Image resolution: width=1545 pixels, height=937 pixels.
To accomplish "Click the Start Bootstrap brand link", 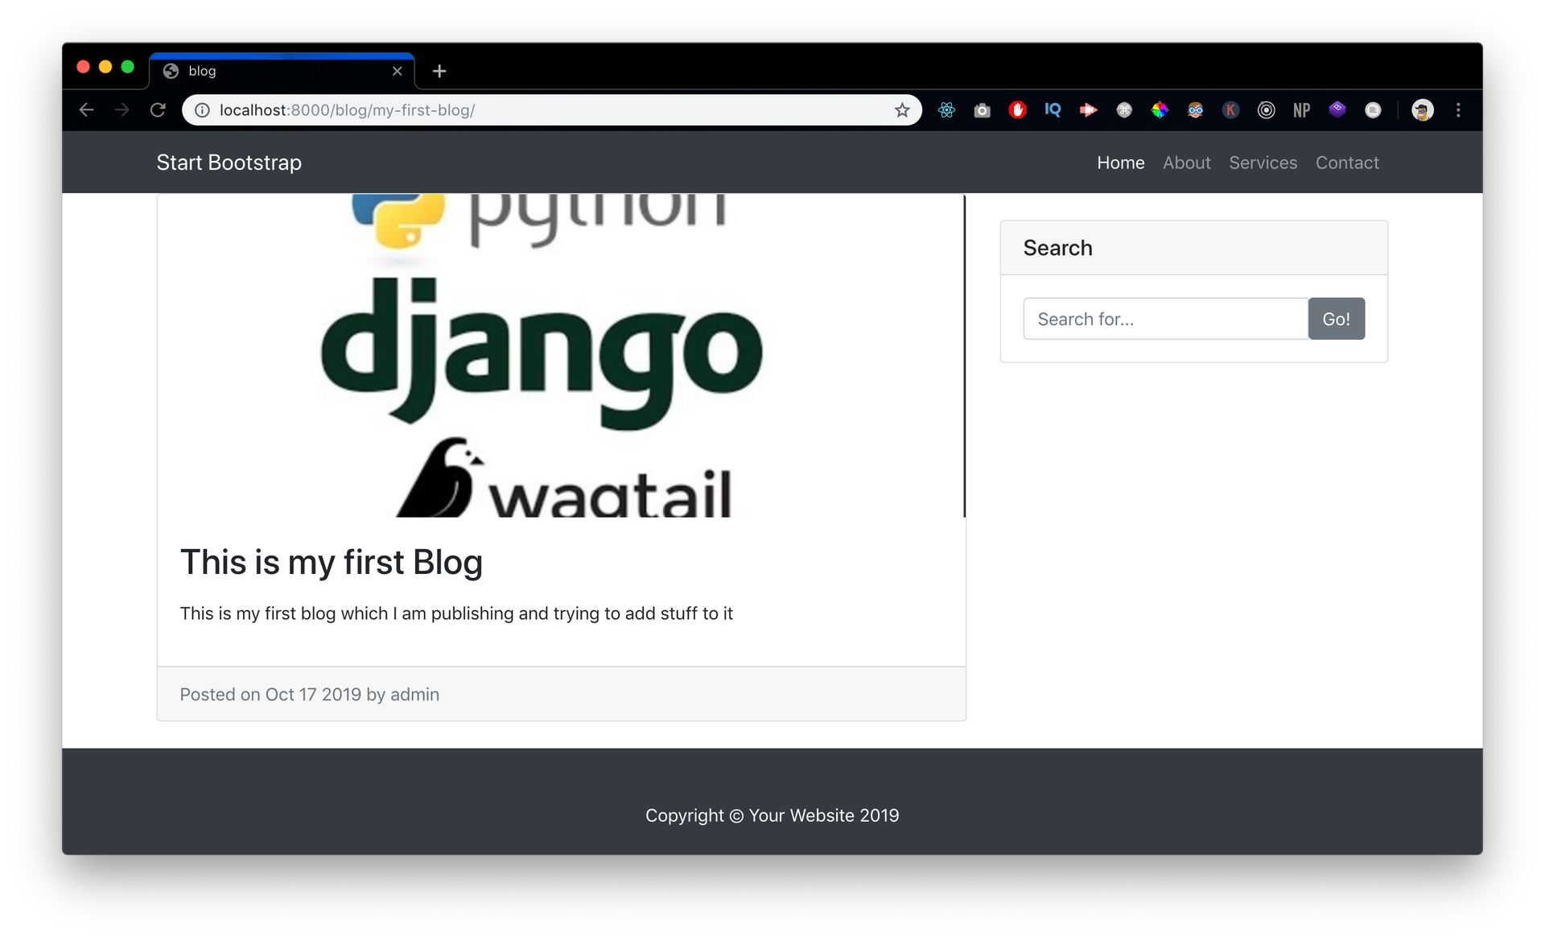I will [228, 163].
